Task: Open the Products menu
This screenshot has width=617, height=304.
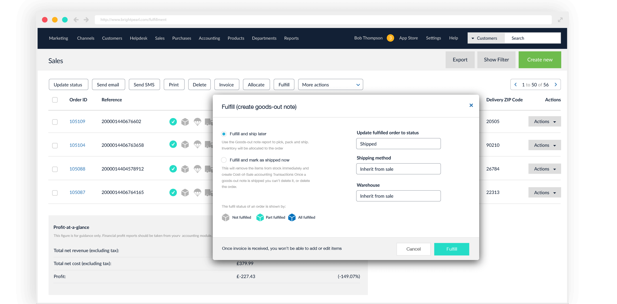Action: click(236, 38)
